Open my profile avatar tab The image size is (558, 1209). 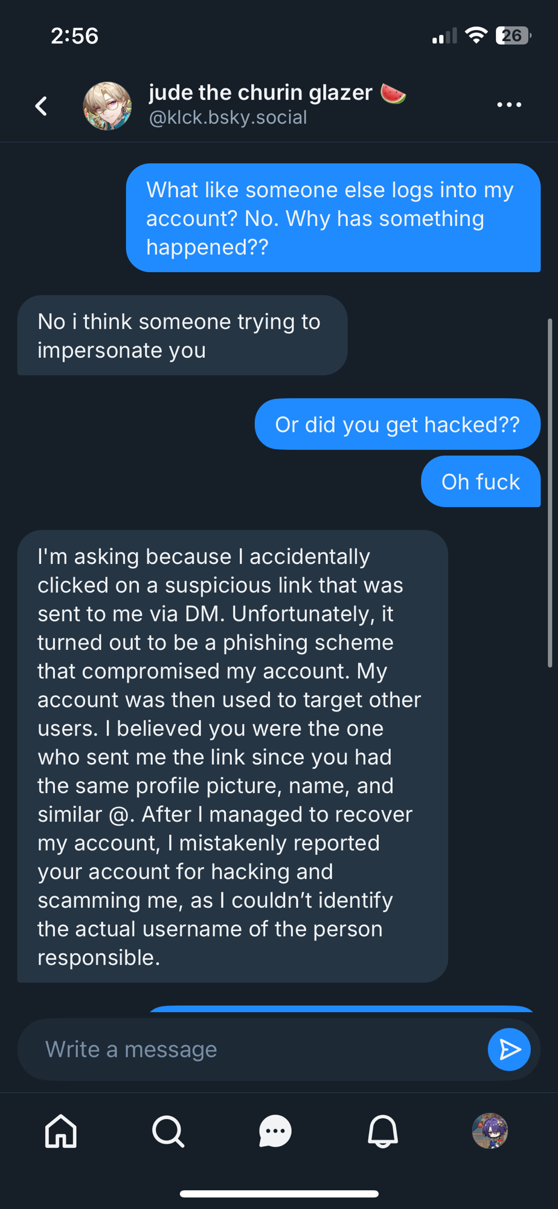(490, 1130)
